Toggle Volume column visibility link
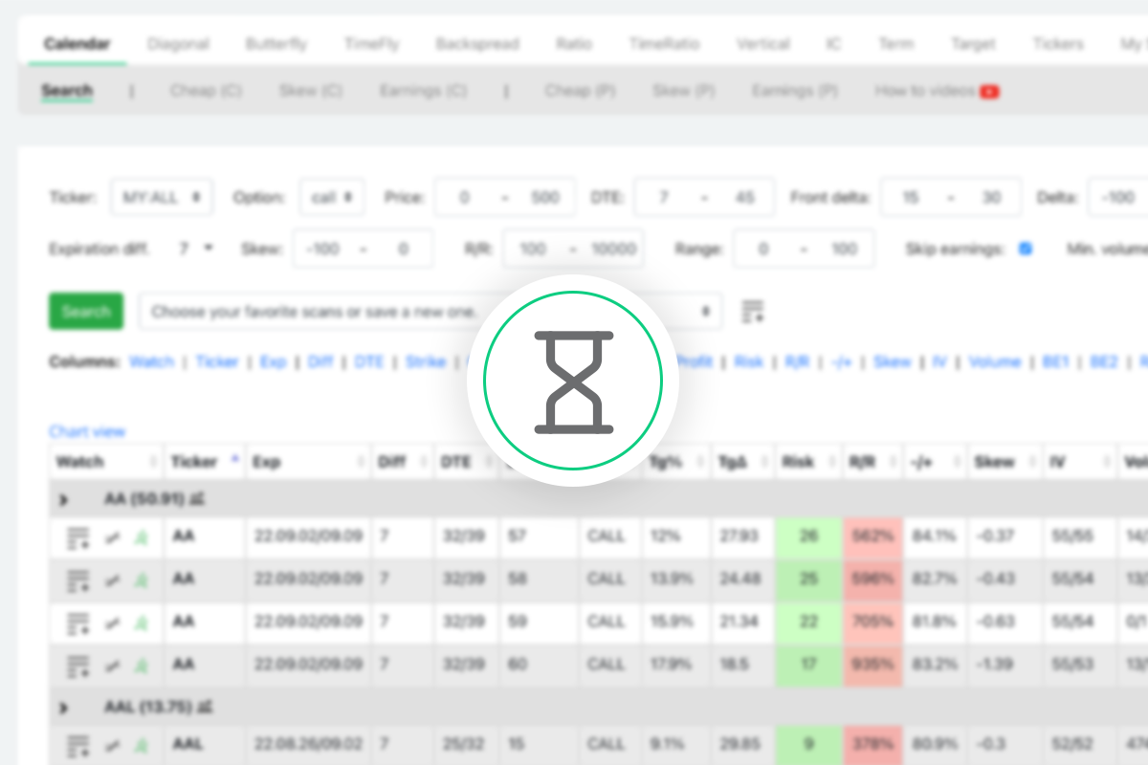Screen dimensions: 1148x765 click(995, 362)
